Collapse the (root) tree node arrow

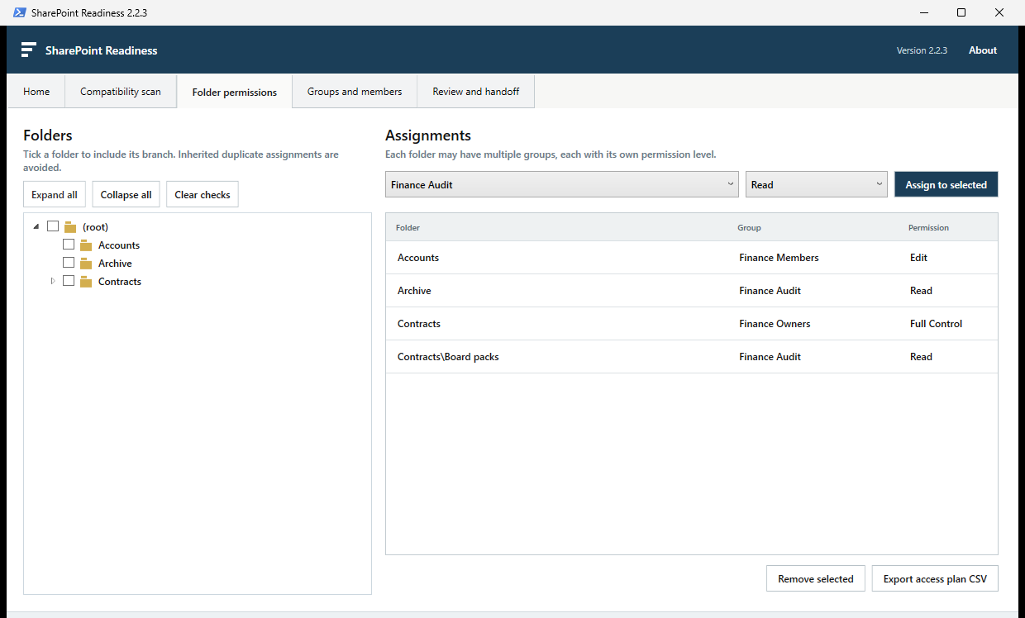[x=36, y=226]
